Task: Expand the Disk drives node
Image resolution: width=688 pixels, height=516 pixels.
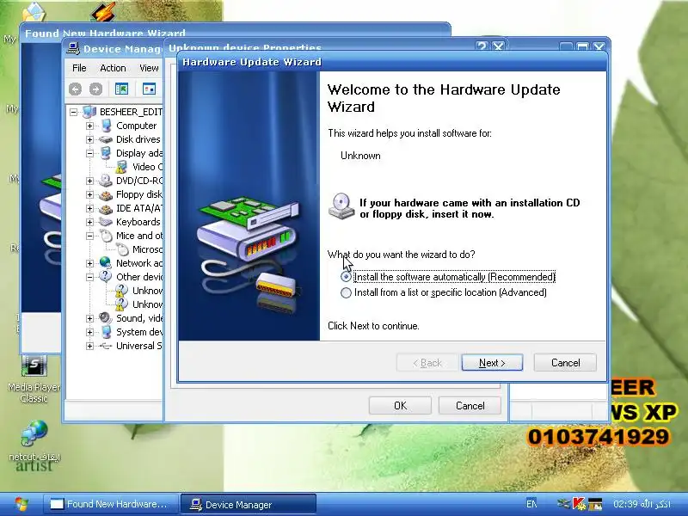Action: tap(90, 139)
